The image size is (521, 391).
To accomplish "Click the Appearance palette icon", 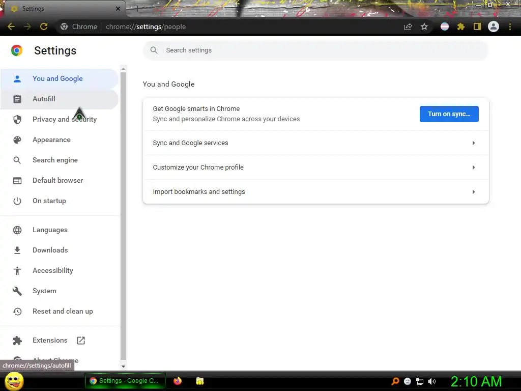I will (x=17, y=140).
